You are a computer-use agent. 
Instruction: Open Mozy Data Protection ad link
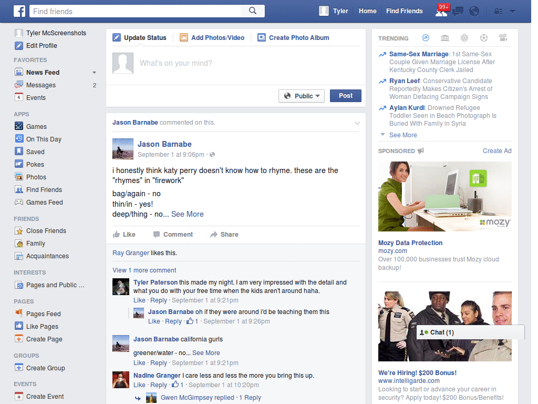pos(410,243)
